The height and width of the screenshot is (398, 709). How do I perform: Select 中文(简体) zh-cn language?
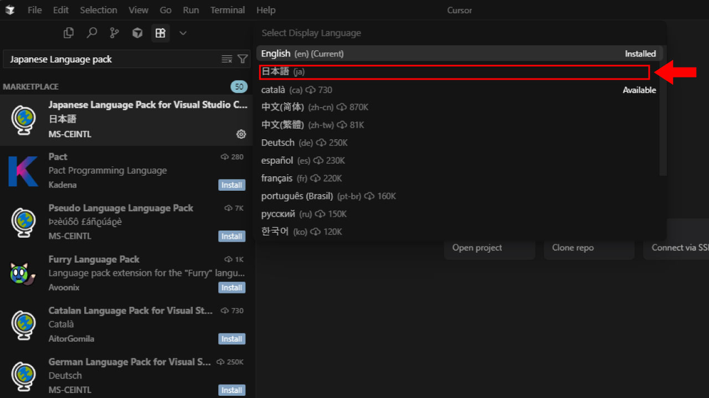(459, 107)
